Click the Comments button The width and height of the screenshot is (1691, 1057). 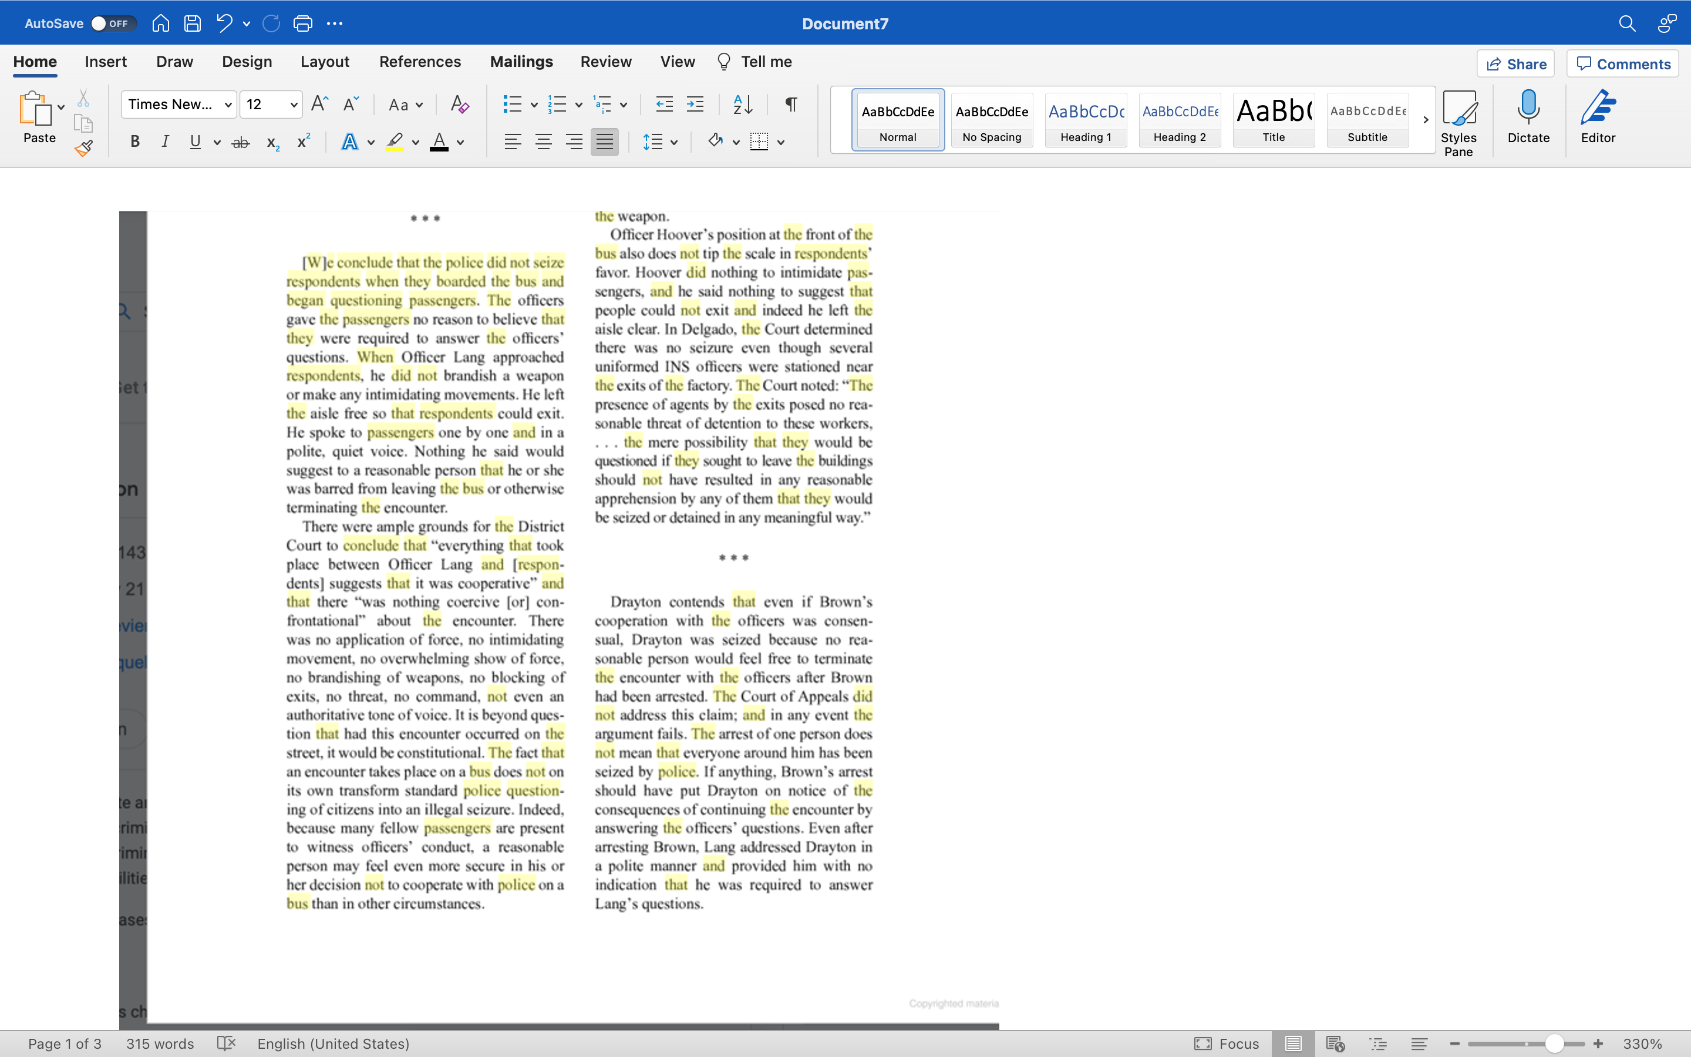pyautogui.click(x=1622, y=63)
